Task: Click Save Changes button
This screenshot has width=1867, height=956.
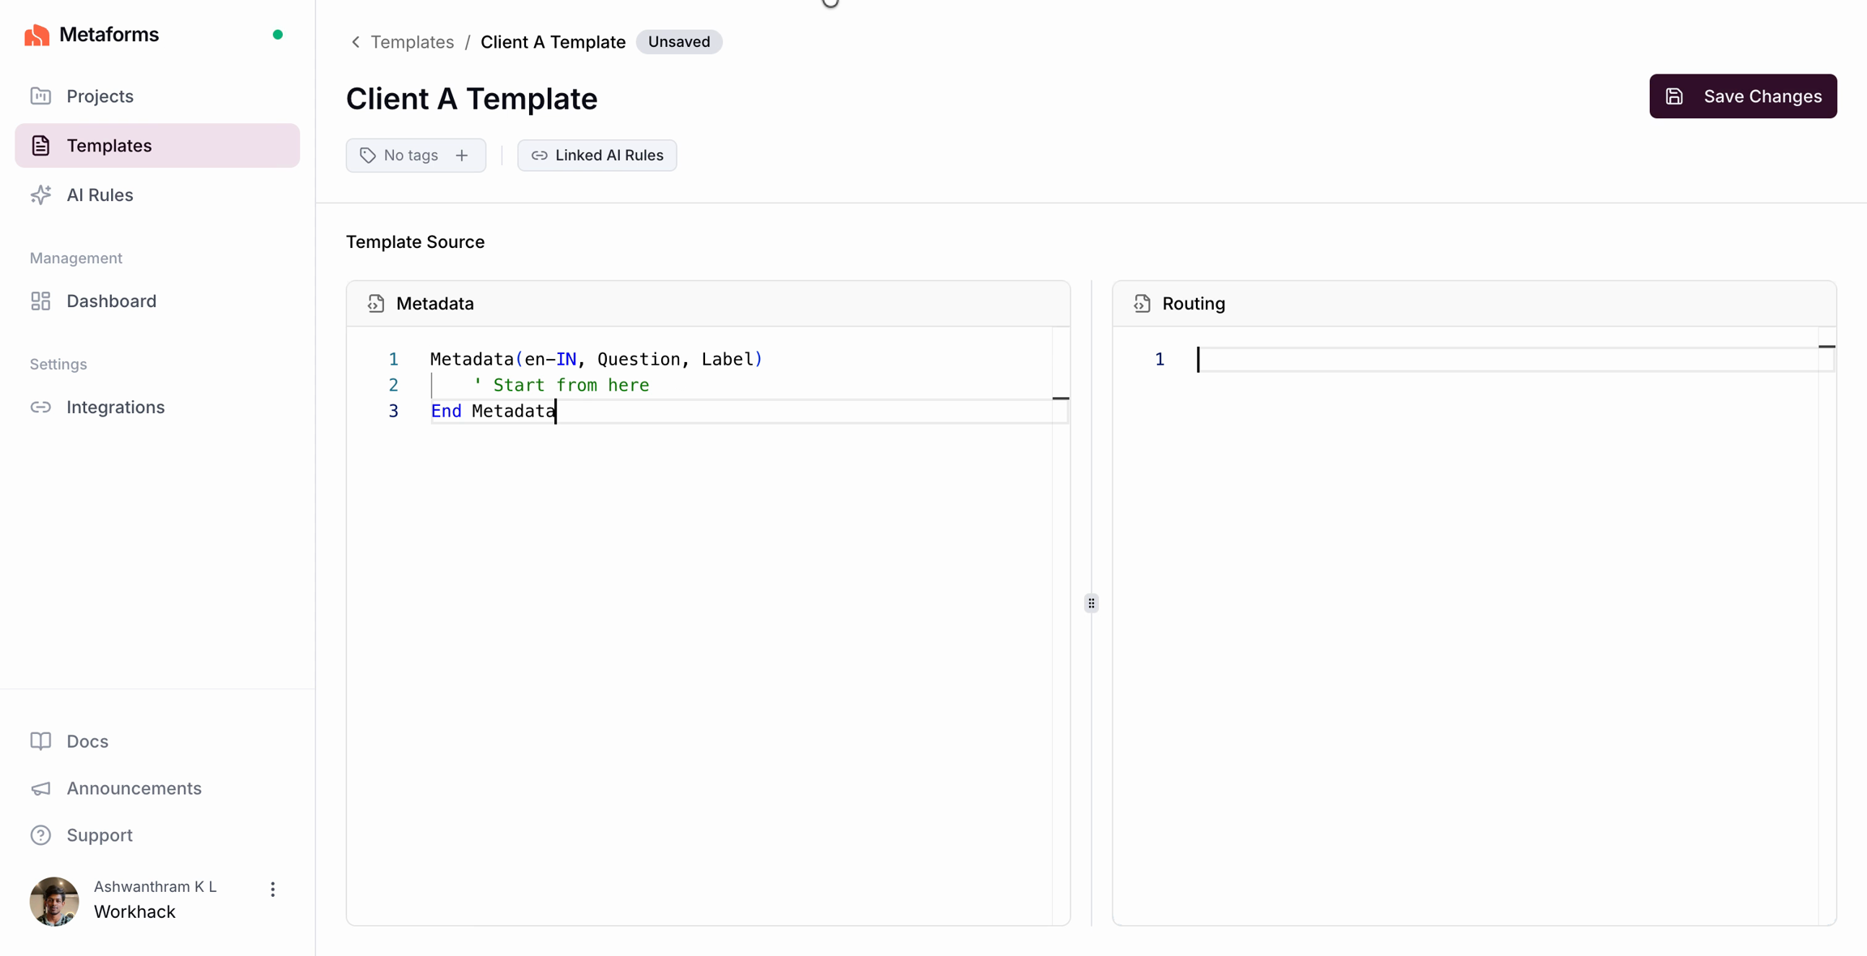Action: (1743, 96)
